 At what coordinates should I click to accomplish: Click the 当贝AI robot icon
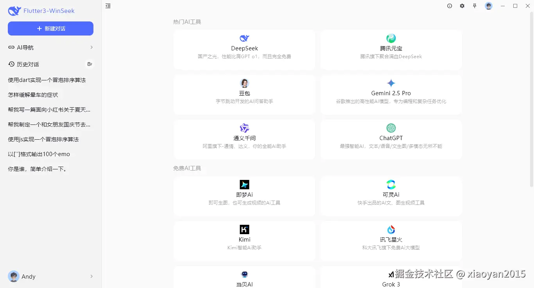(x=244, y=274)
